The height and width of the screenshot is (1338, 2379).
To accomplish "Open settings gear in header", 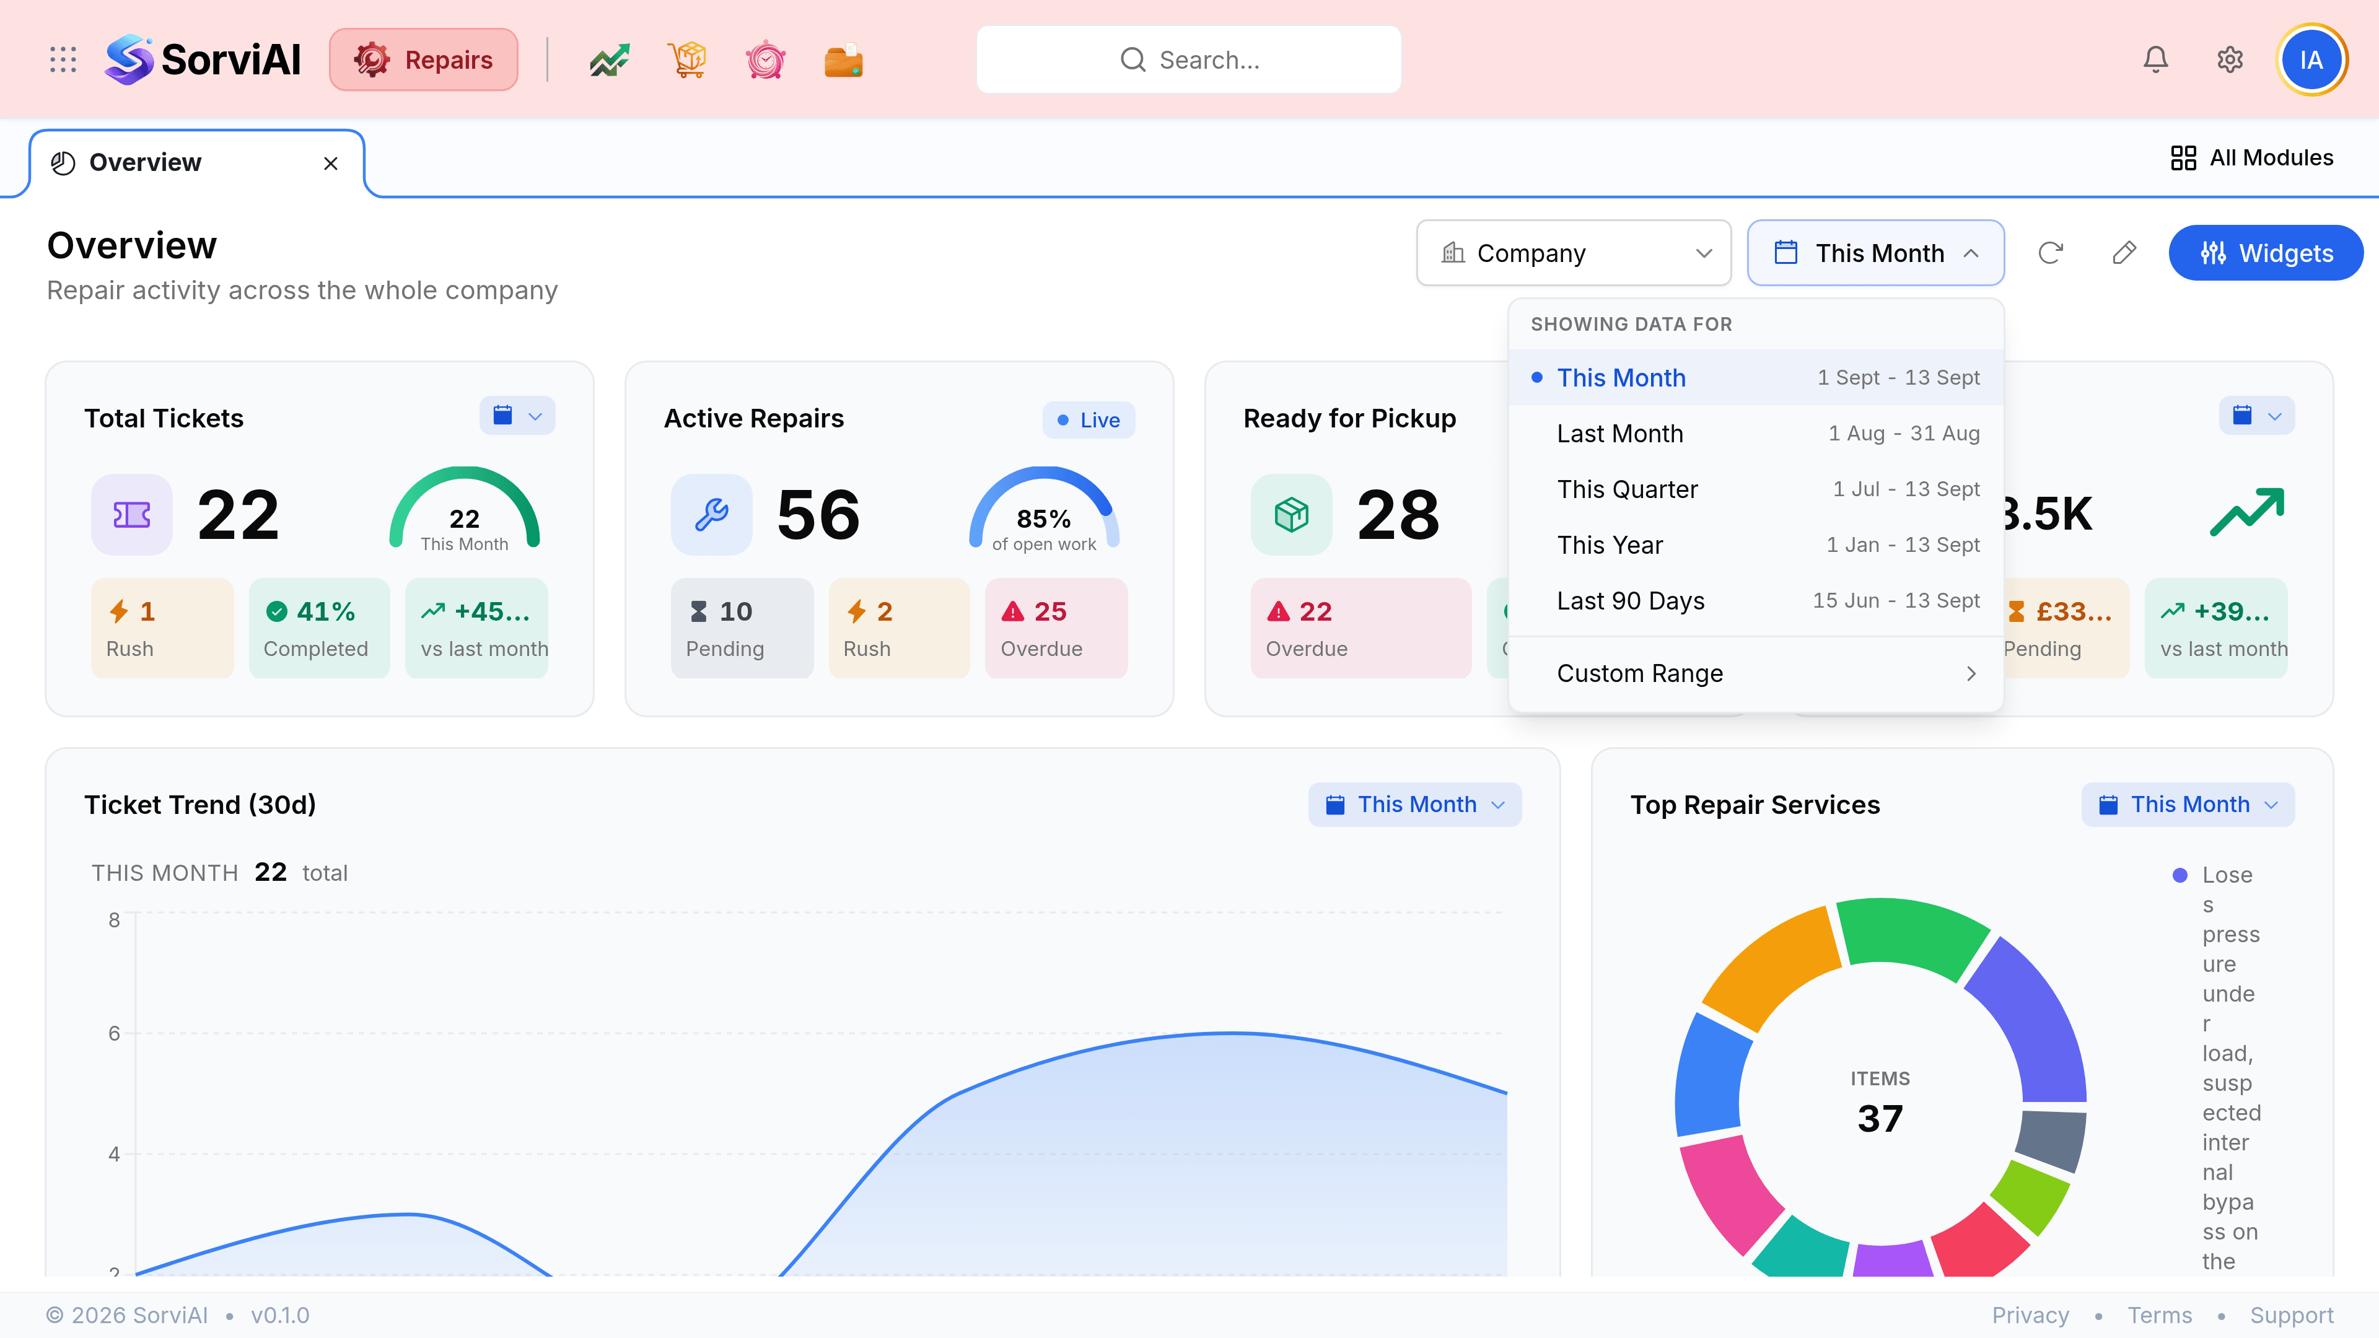I will click(2230, 60).
